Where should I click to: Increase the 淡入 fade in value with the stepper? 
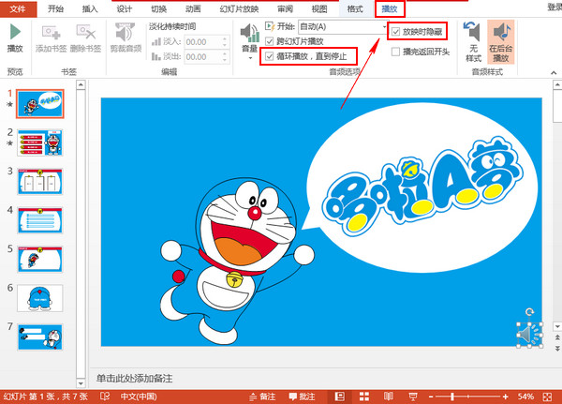click(225, 39)
